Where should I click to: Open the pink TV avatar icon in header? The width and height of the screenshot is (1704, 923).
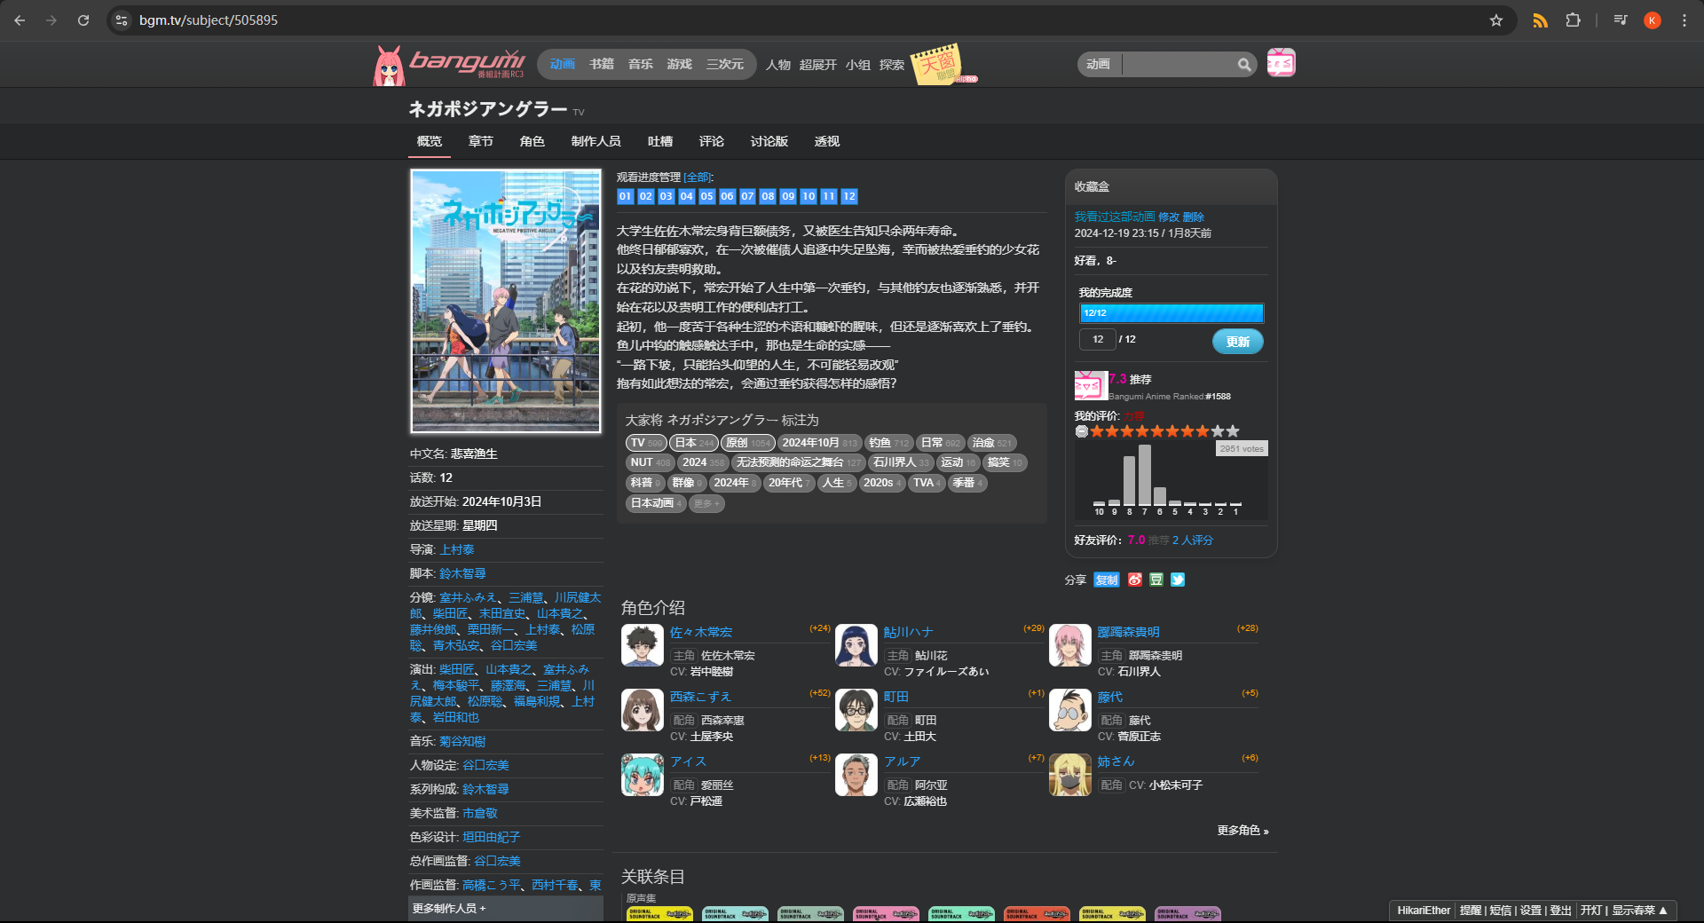pos(1281,63)
